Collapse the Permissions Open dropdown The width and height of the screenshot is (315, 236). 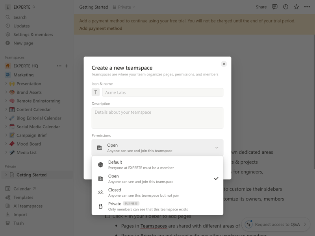click(157, 148)
